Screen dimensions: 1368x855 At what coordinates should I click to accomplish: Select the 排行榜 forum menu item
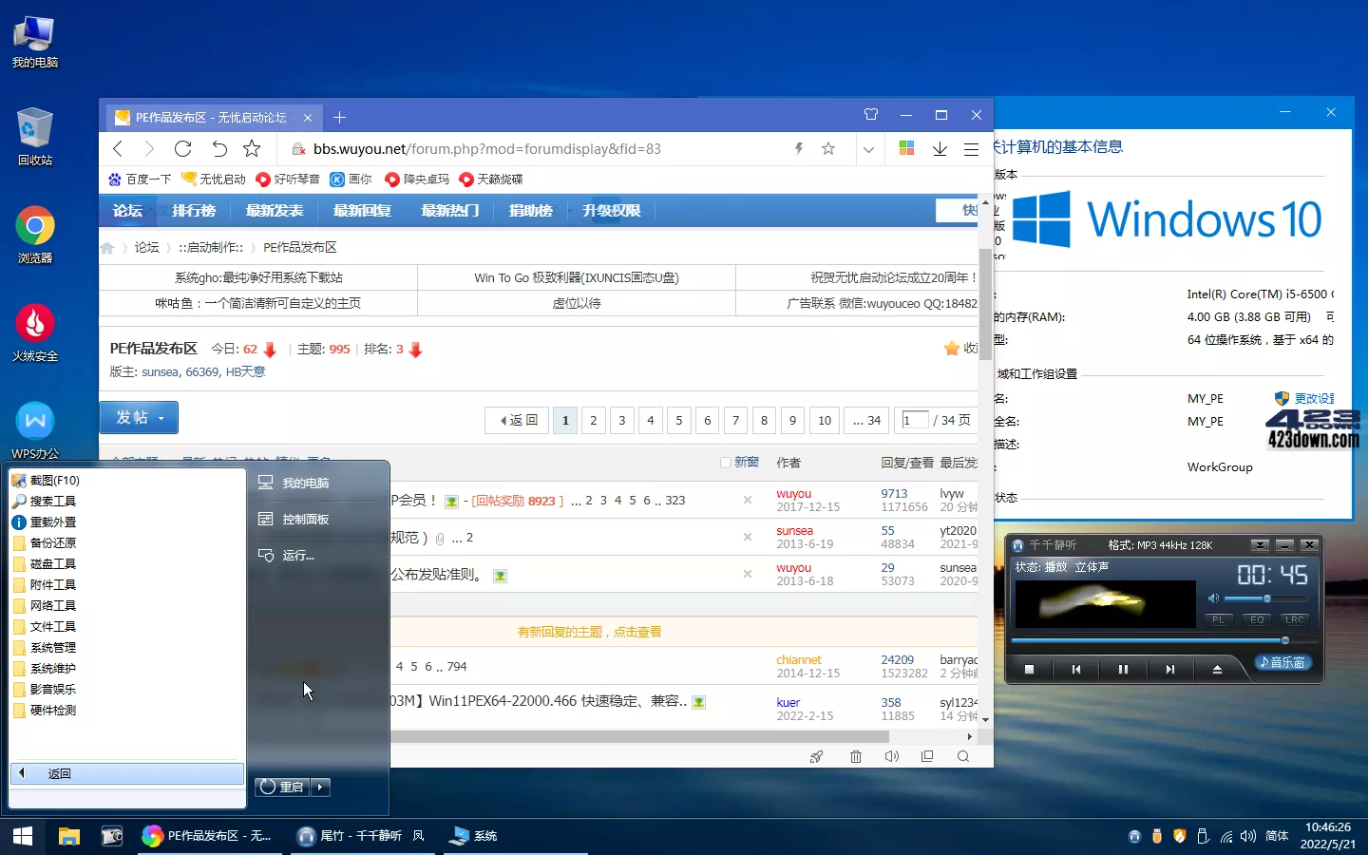pos(194,210)
